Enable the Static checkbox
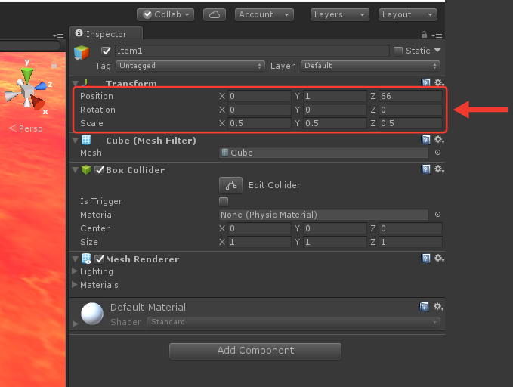The width and height of the screenshot is (513, 387). coord(398,51)
